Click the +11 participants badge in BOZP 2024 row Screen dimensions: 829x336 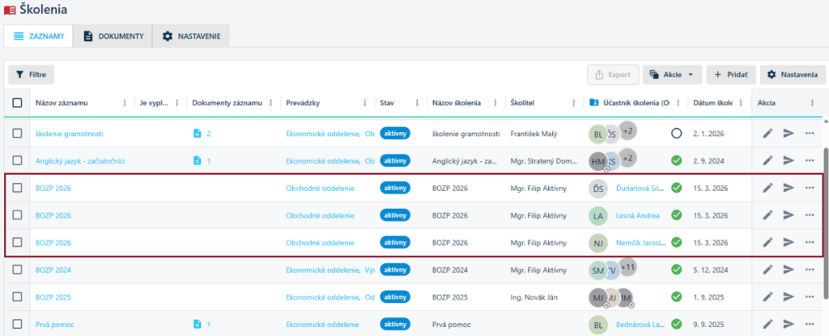tap(627, 266)
